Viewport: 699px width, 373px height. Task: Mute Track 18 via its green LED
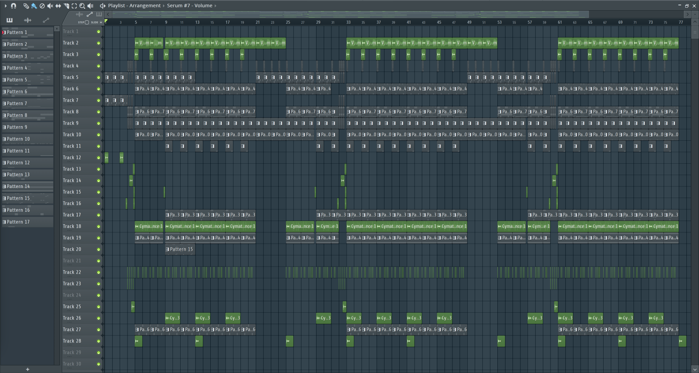98,227
